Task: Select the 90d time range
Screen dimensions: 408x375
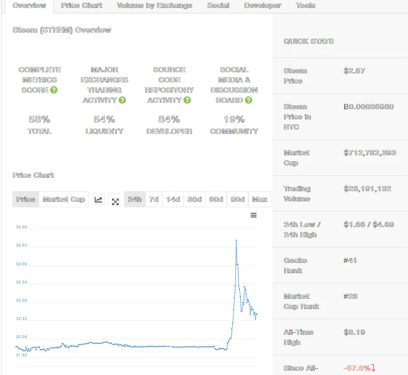Action: point(238,199)
